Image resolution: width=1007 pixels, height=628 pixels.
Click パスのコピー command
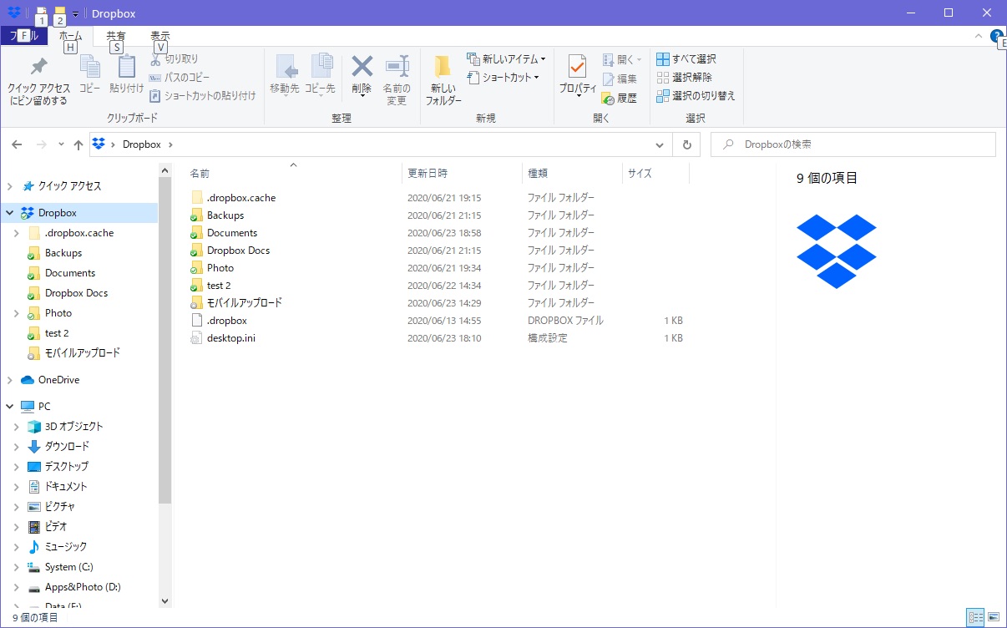click(x=180, y=78)
